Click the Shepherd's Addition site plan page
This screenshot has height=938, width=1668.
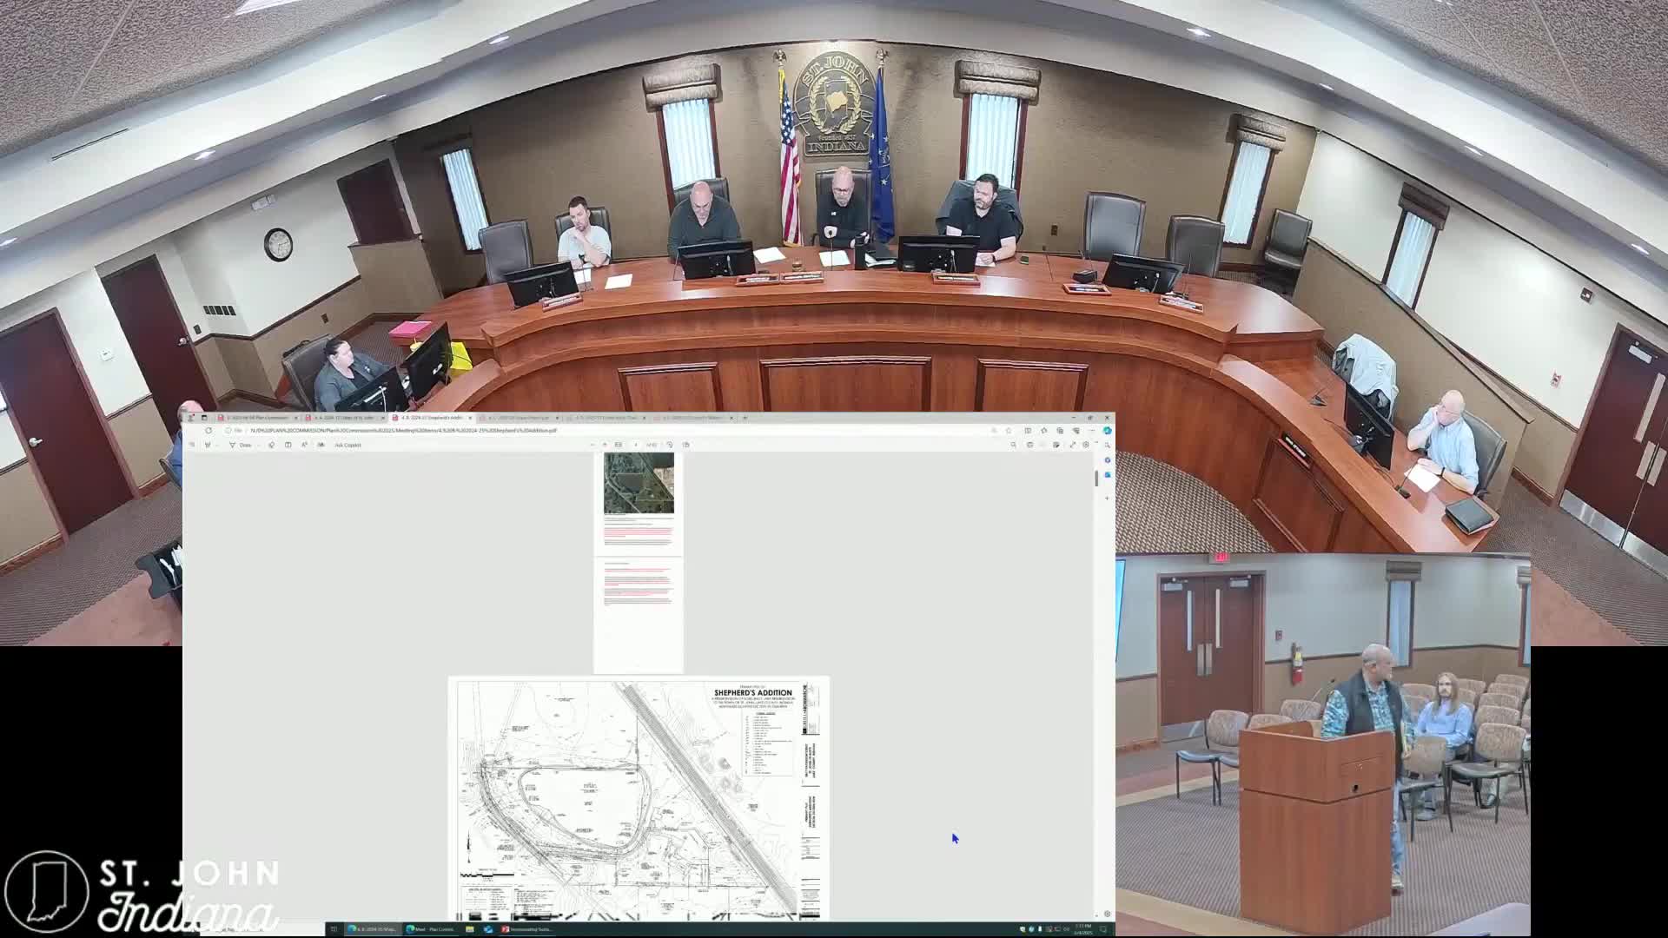point(639,799)
